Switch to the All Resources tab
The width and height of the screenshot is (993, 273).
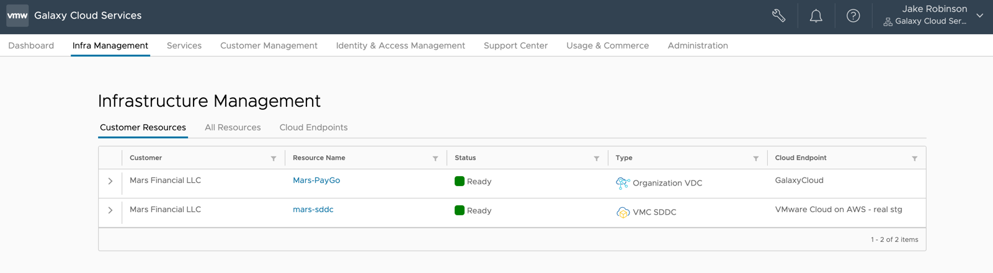(233, 127)
